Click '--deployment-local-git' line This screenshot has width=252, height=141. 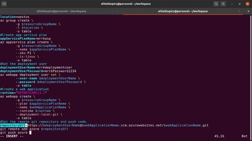pos(39,114)
